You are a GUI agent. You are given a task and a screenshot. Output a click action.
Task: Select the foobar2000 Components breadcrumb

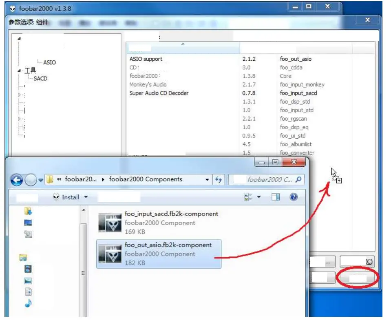click(146, 179)
